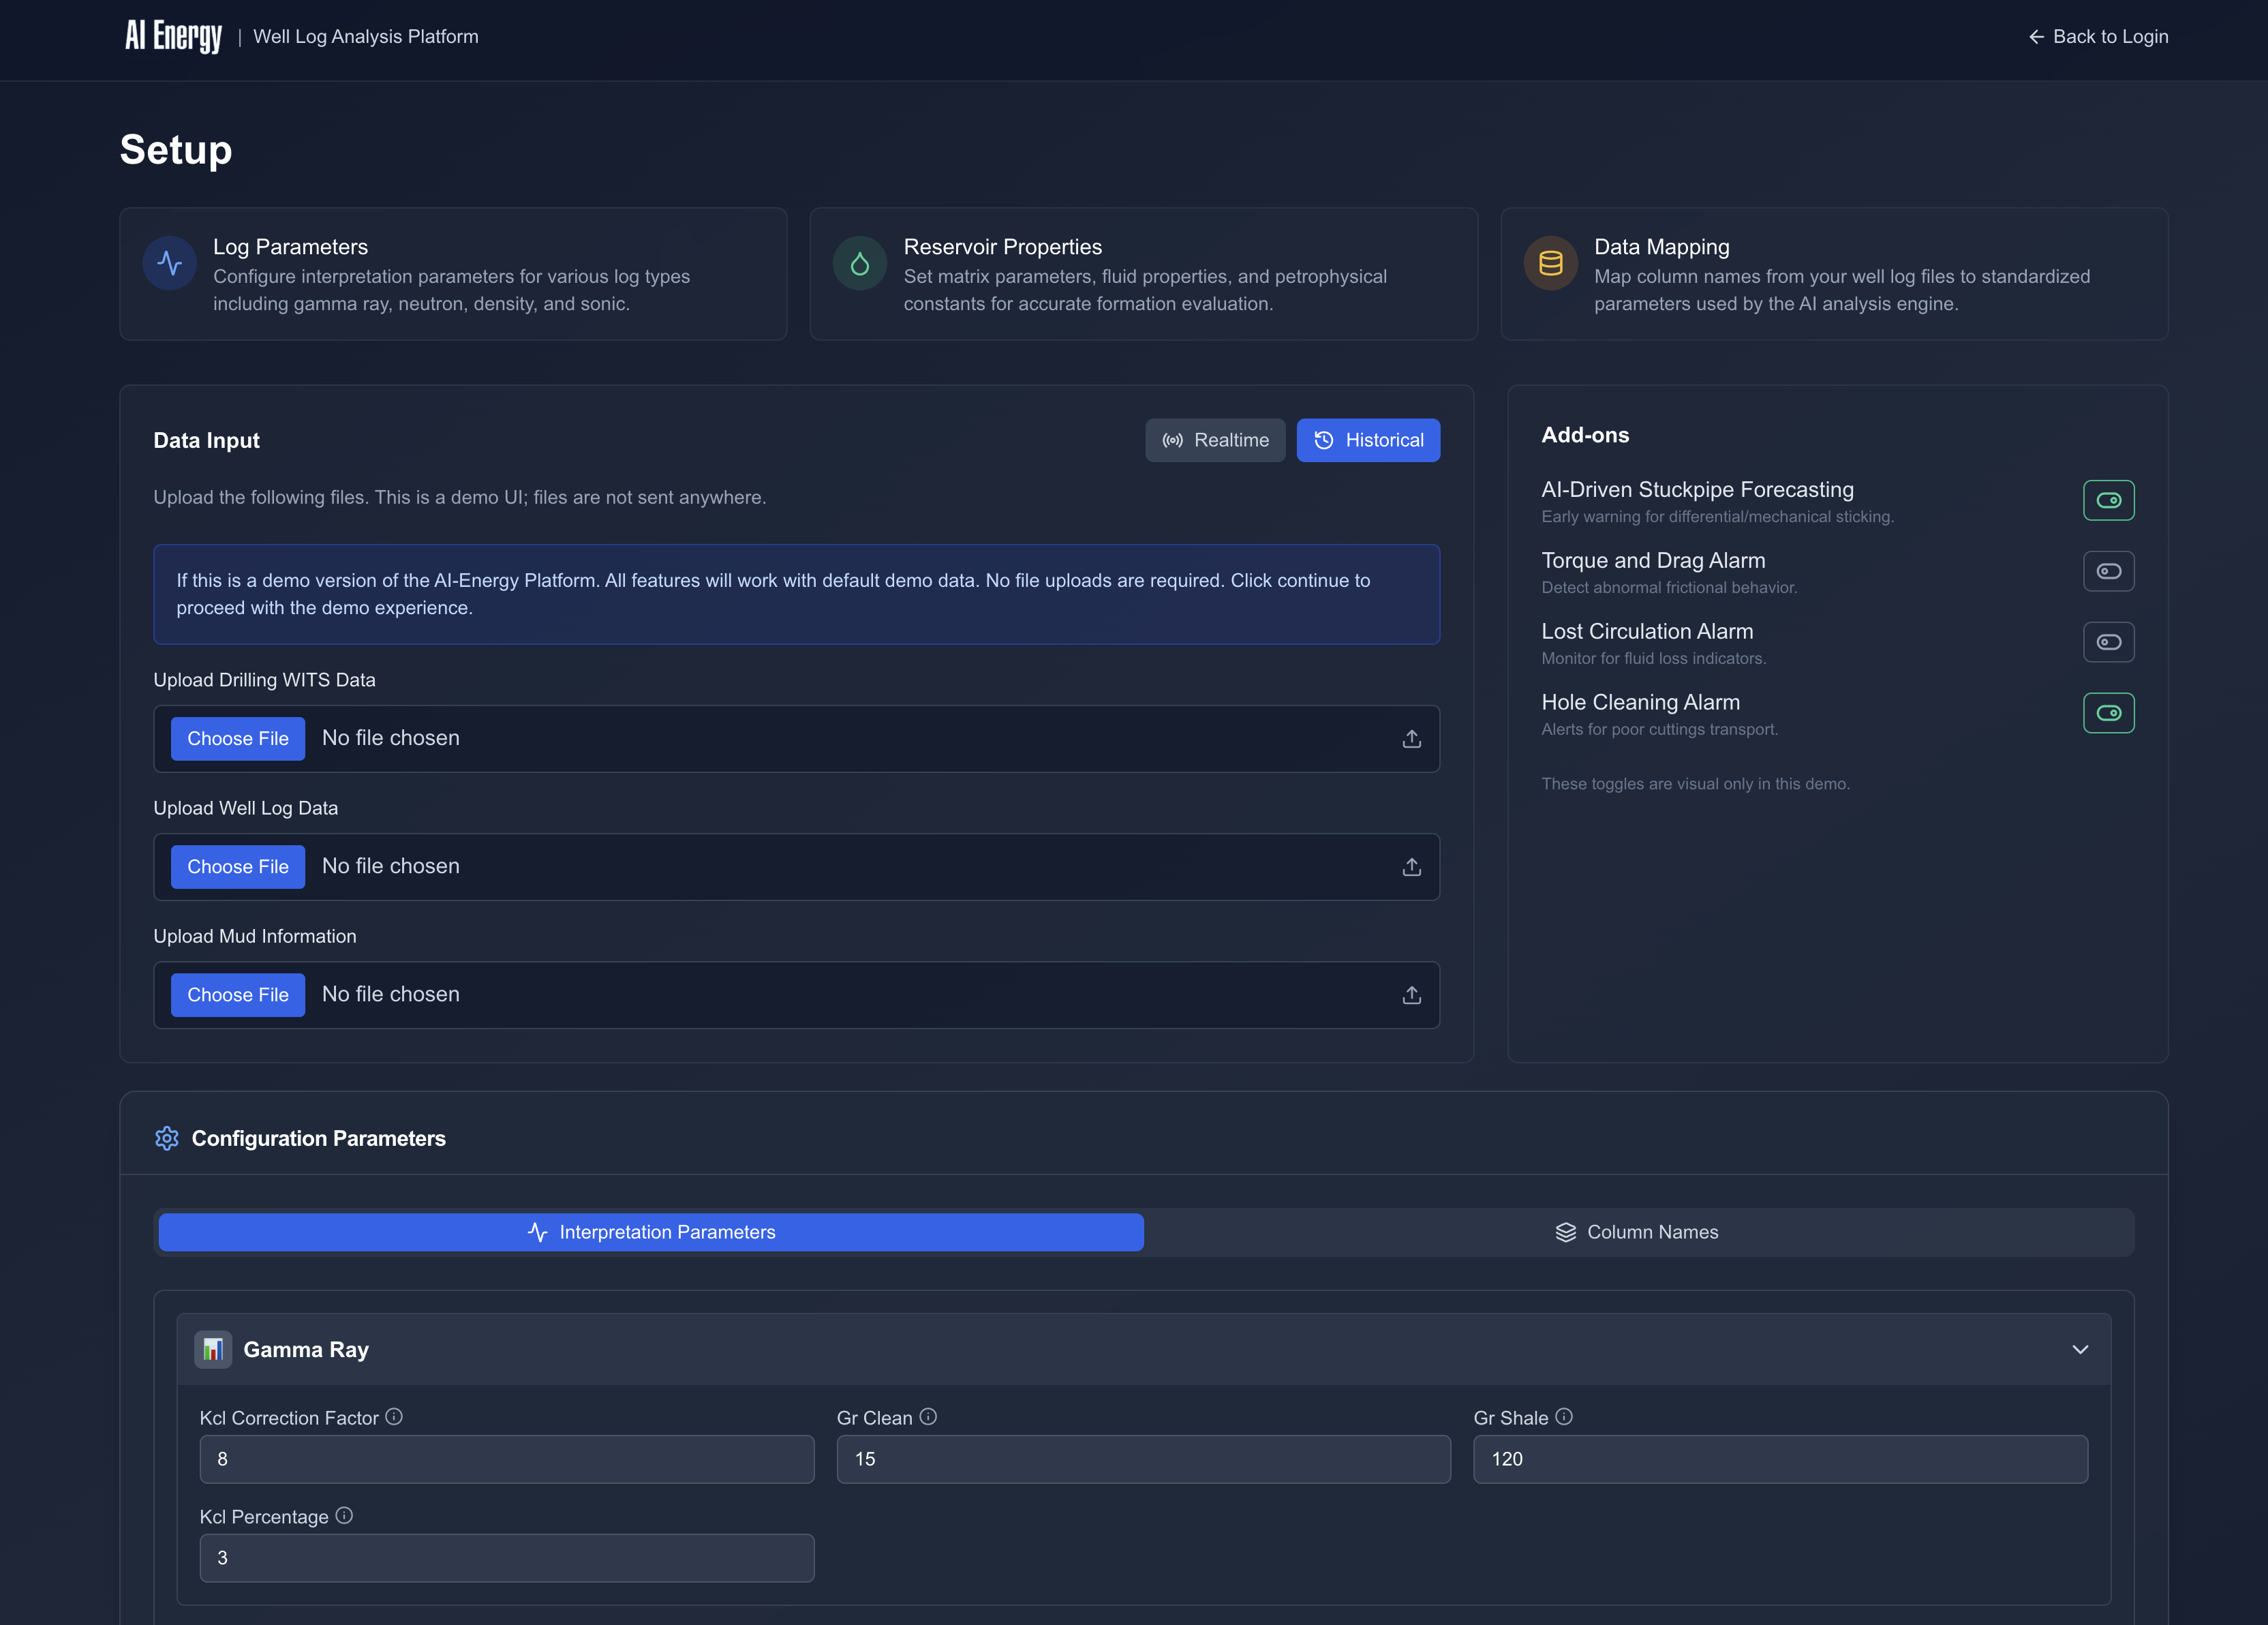Viewport: 2268px width, 1625px height.
Task: Enable the Torque and Drag Alarm toggle
Action: click(2108, 571)
